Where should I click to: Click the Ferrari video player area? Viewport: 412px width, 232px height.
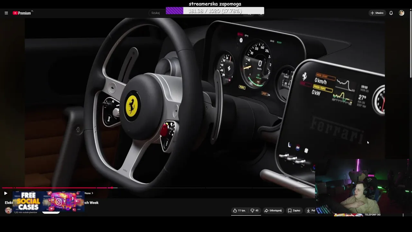(205, 102)
